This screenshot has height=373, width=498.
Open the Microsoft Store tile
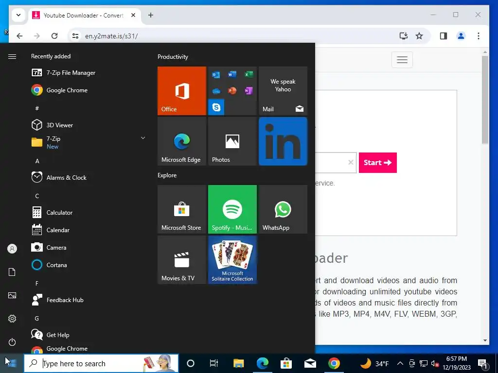pos(182,209)
